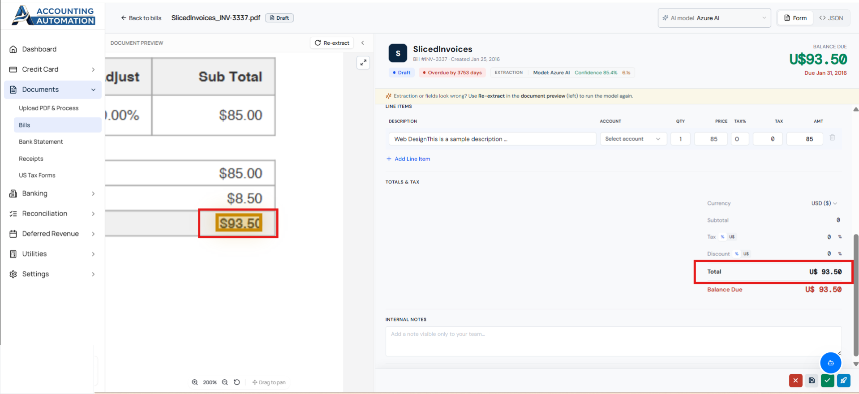This screenshot has height=394, width=859.
Task: Open Bank Statement documents
Action: tap(41, 142)
